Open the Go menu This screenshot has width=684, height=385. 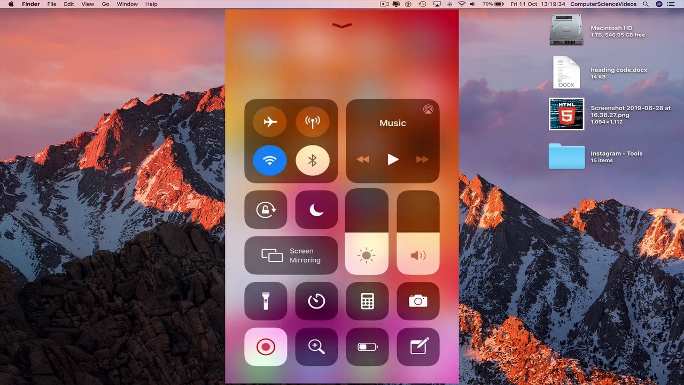[105, 4]
